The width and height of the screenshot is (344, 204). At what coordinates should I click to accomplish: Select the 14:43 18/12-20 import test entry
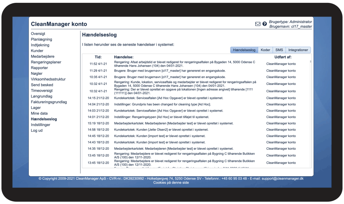160,142
